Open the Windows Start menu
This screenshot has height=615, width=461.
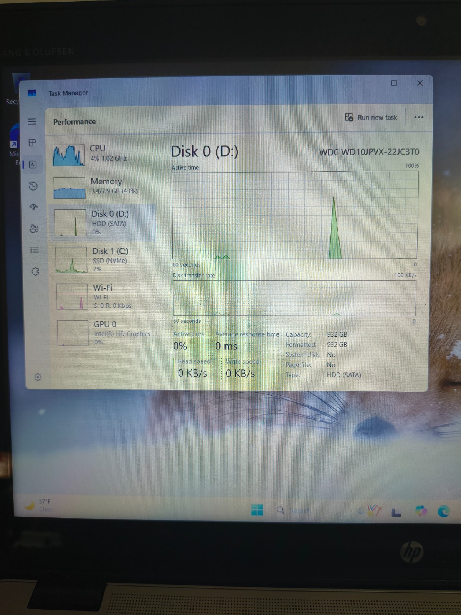pyautogui.click(x=257, y=510)
